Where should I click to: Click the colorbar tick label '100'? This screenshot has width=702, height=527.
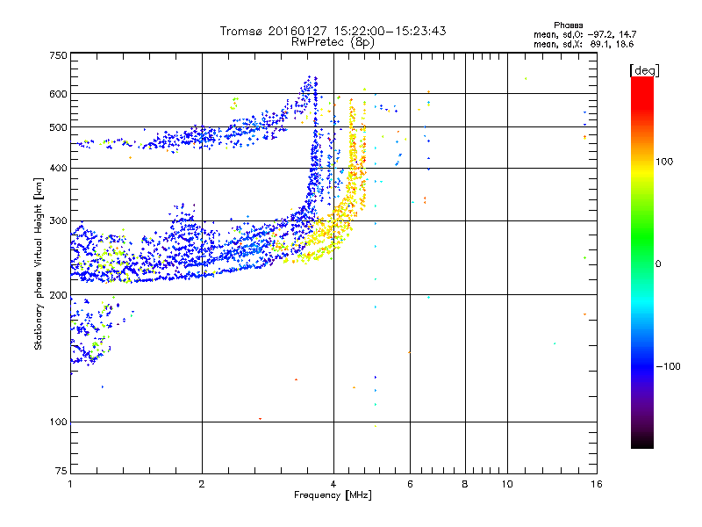coord(664,162)
